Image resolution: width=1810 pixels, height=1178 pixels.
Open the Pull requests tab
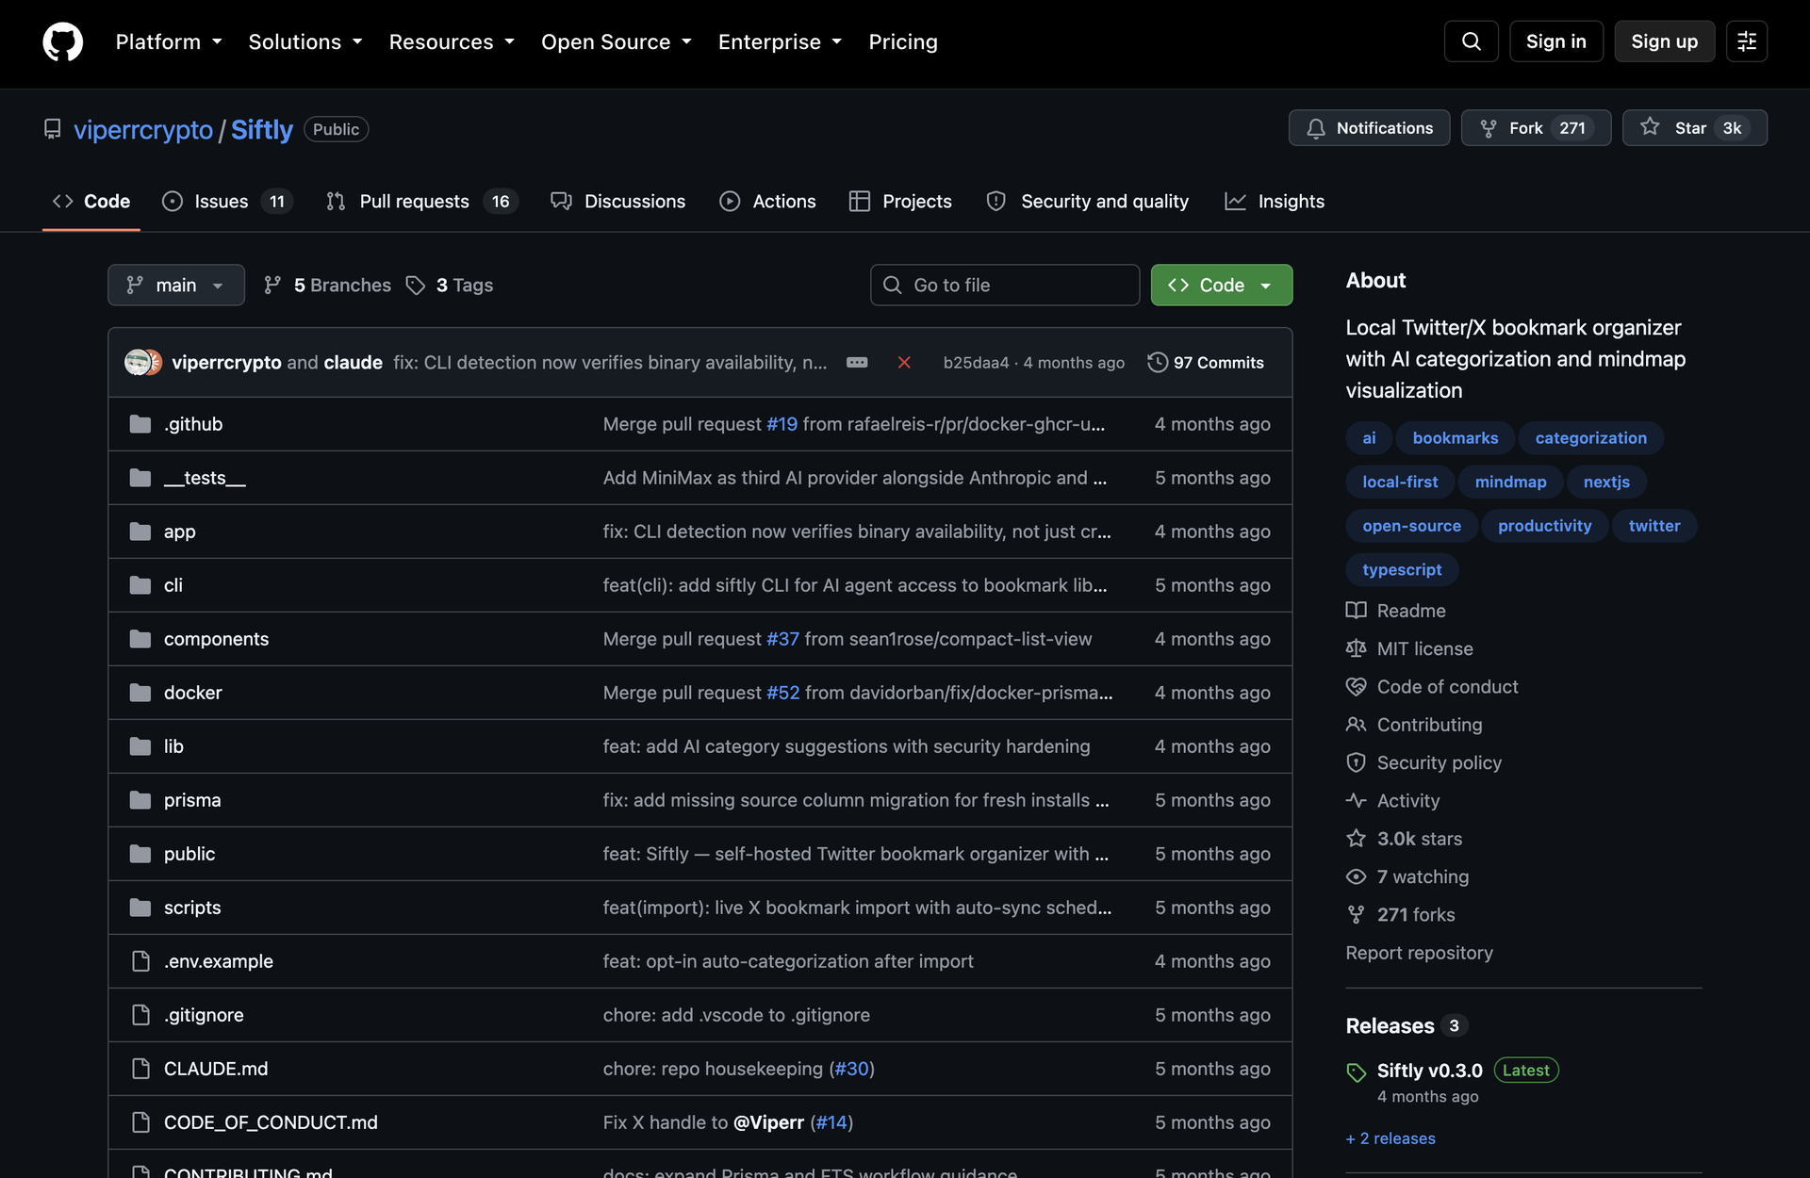421,202
